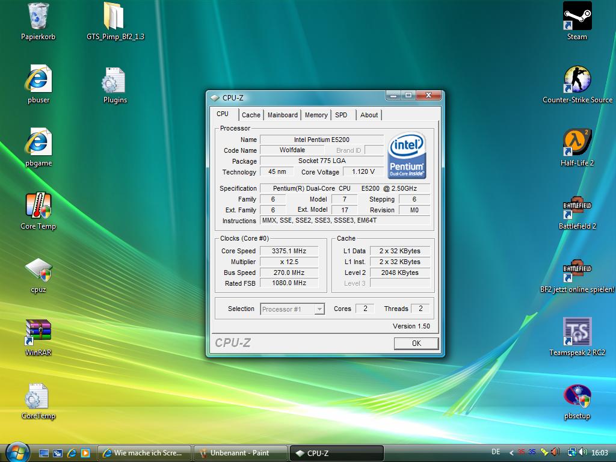Click Switch between windows quick launch icon
Image resolution: width=616 pixels, height=462 pixels.
[57, 454]
